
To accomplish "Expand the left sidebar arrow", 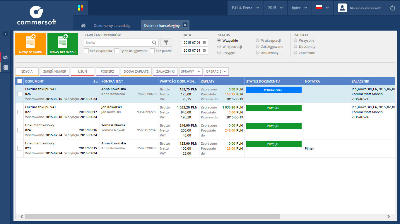I will [x=5, y=34].
